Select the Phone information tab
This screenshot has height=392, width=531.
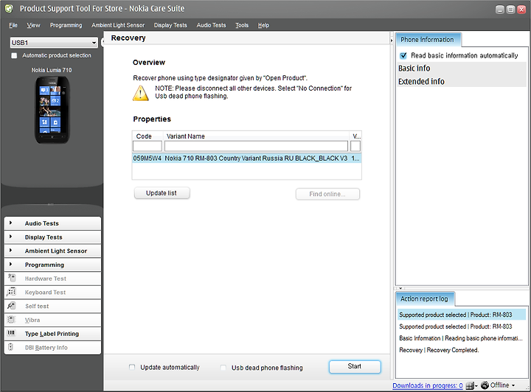click(x=427, y=40)
